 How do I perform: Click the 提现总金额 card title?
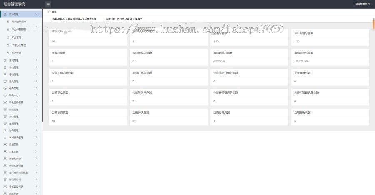[59, 53]
